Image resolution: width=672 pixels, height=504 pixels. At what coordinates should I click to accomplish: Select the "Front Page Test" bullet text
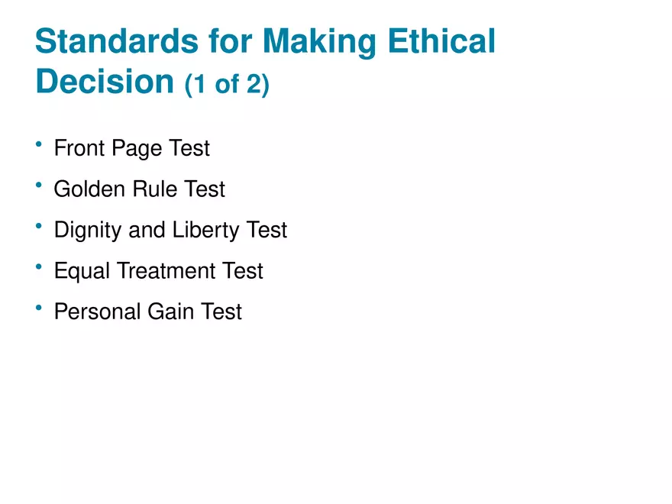pyautogui.click(x=131, y=148)
